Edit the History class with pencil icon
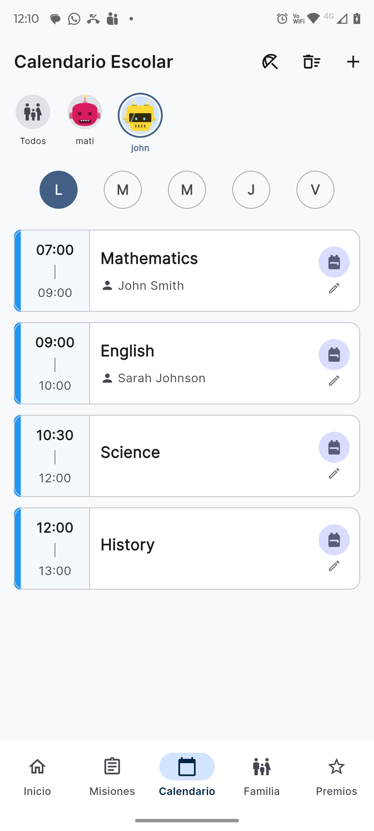 pyautogui.click(x=334, y=566)
